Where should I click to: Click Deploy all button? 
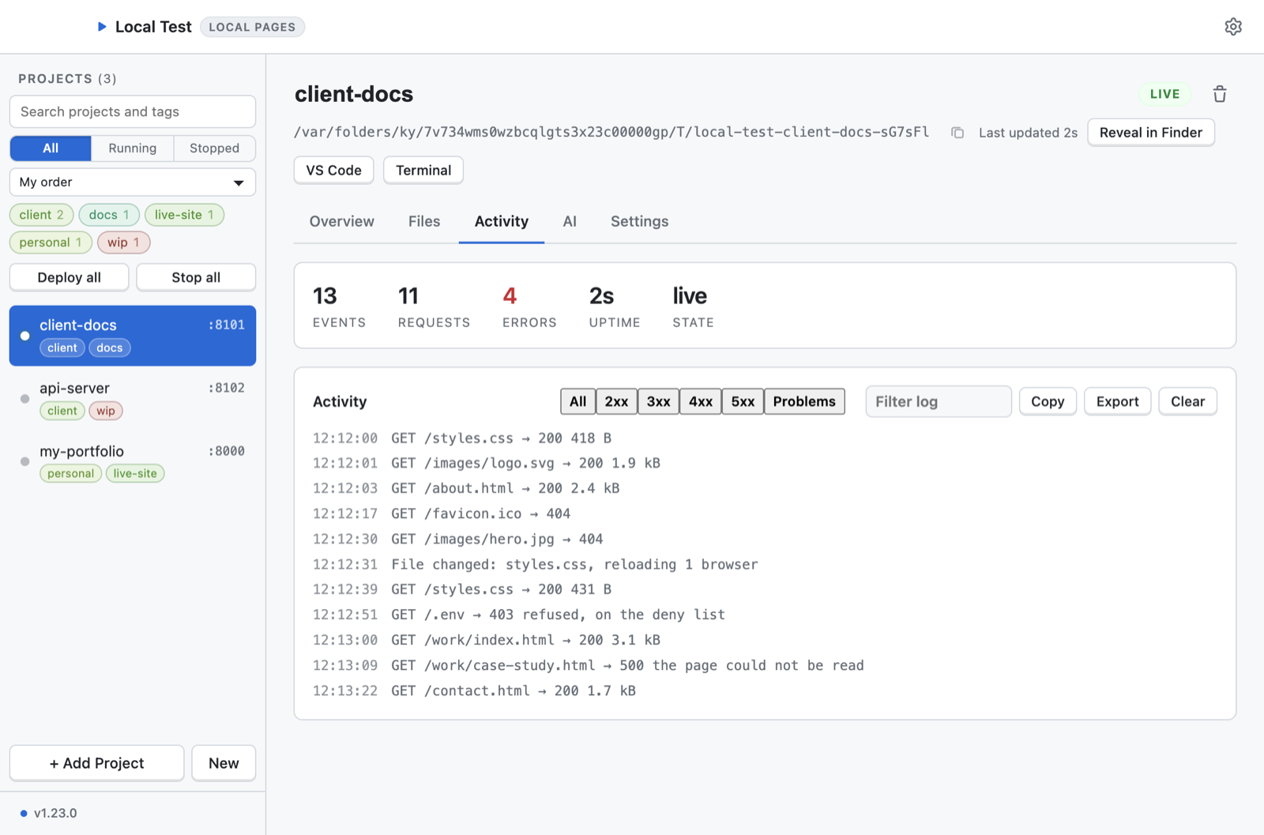(70, 277)
